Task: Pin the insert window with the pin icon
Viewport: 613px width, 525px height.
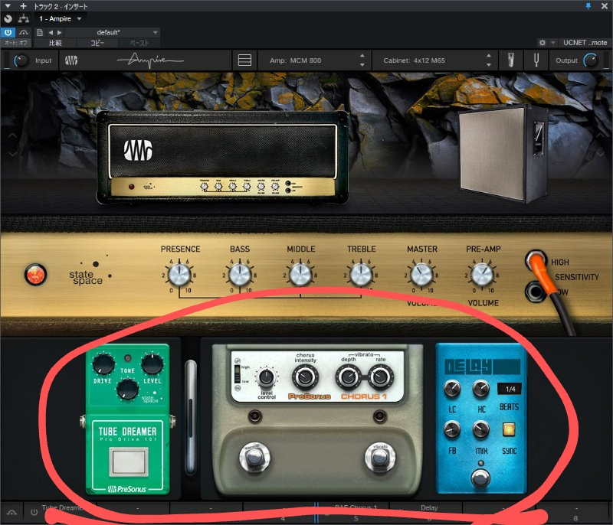Action: [x=588, y=6]
